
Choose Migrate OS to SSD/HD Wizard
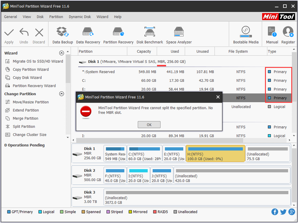click(34, 61)
